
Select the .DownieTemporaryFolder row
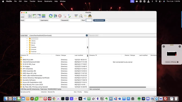pos(54,62)
